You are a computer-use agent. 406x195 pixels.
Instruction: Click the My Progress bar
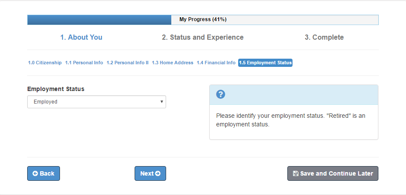(x=203, y=19)
